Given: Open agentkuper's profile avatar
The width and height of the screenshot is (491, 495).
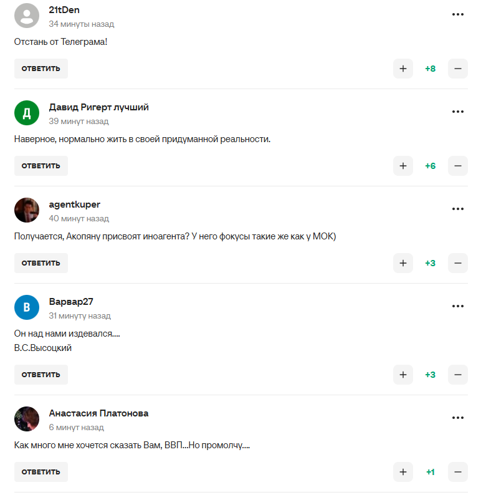Looking at the screenshot, I should pyautogui.click(x=27, y=210).
